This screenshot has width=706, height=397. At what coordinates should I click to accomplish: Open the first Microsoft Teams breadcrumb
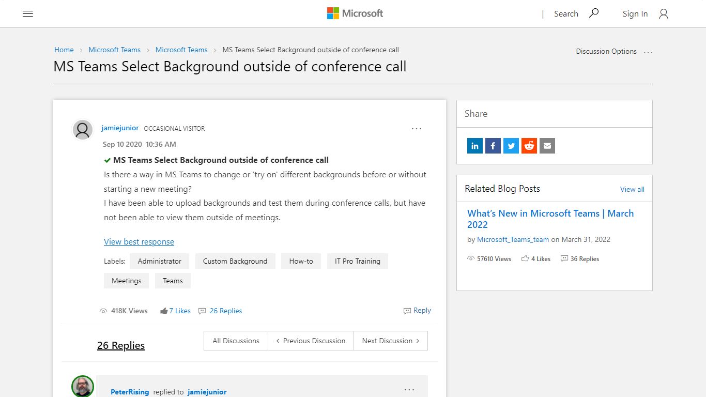coord(114,50)
